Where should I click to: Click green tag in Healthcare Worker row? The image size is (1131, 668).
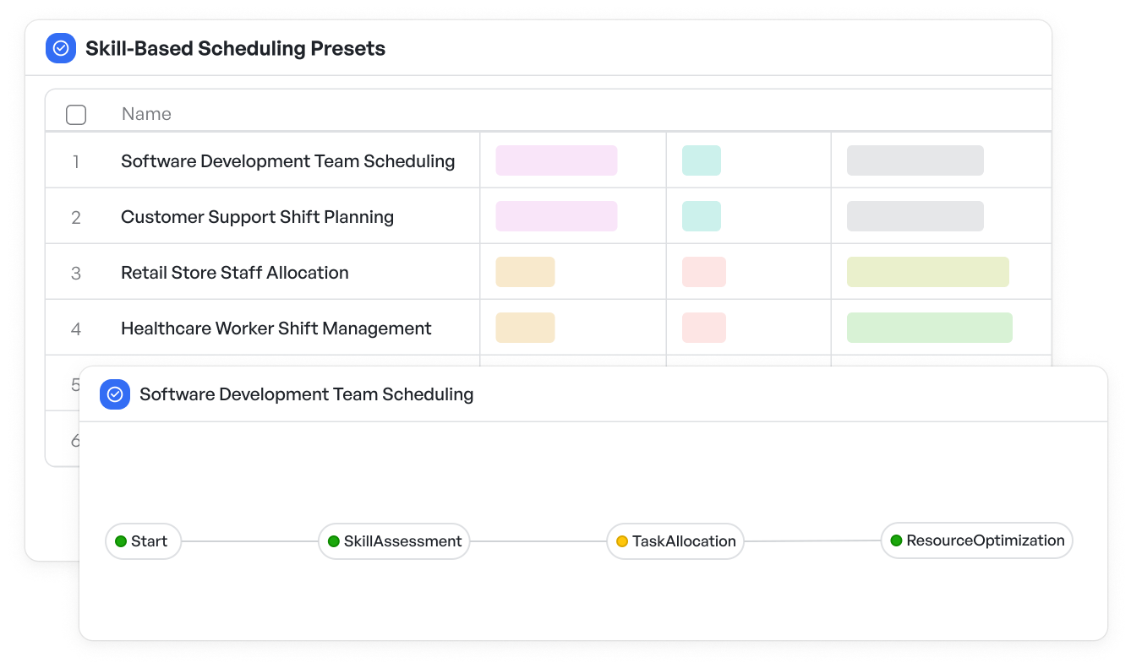click(929, 328)
